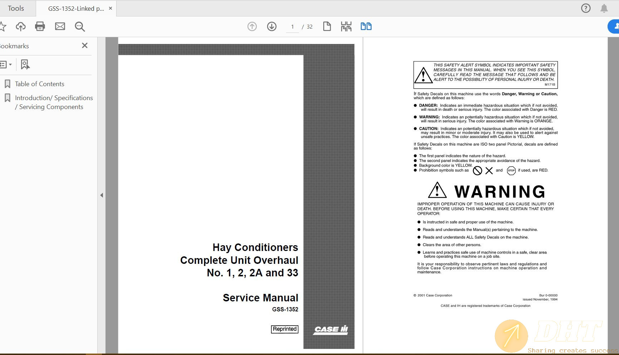
Task: Print the document using printer icon
Action: point(40,26)
